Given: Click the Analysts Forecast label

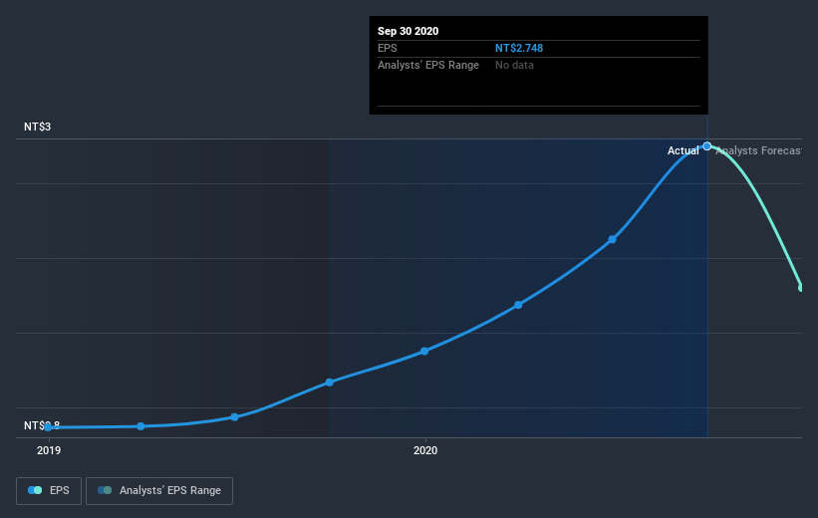Looking at the screenshot, I should tap(758, 150).
